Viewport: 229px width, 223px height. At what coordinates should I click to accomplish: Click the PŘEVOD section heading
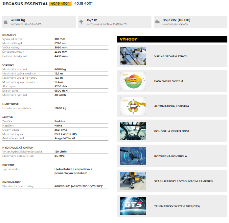tap(8, 165)
